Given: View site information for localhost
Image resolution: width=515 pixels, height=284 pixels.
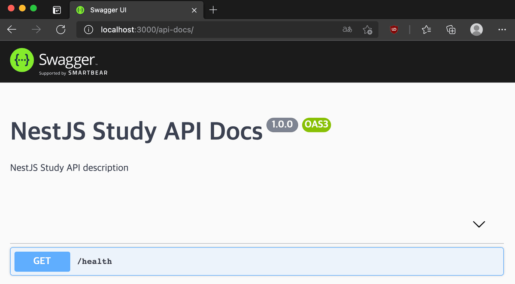Looking at the screenshot, I should click(x=88, y=30).
